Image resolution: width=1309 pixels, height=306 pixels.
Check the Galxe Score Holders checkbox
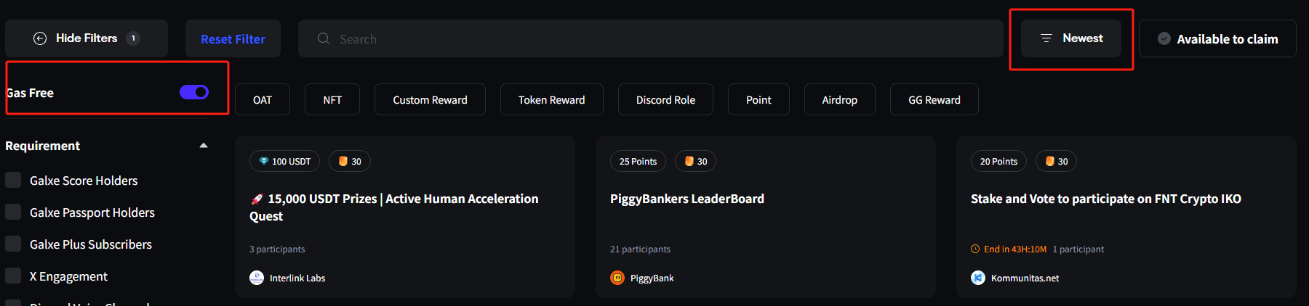(x=13, y=180)
